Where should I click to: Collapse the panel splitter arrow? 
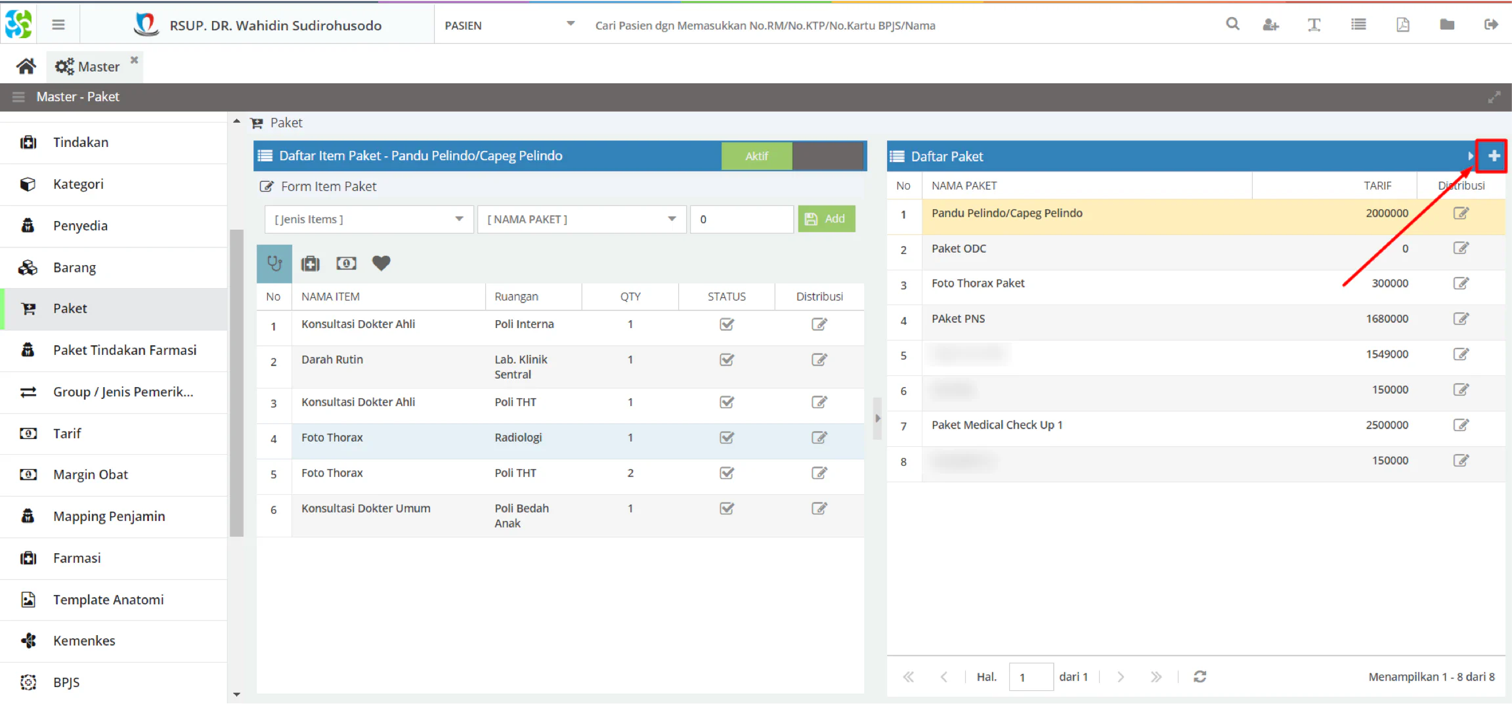pyautogui.click(x=877, y=419)
